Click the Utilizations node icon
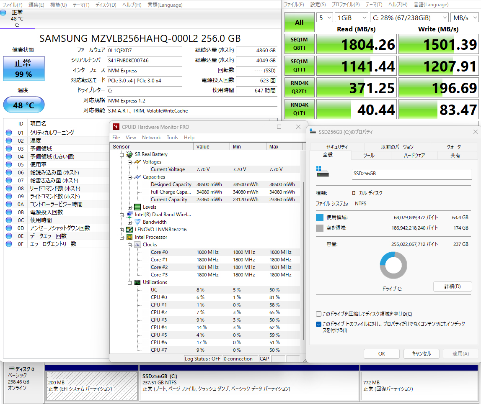This screenshot has height=404, width=481. (137, 282)
